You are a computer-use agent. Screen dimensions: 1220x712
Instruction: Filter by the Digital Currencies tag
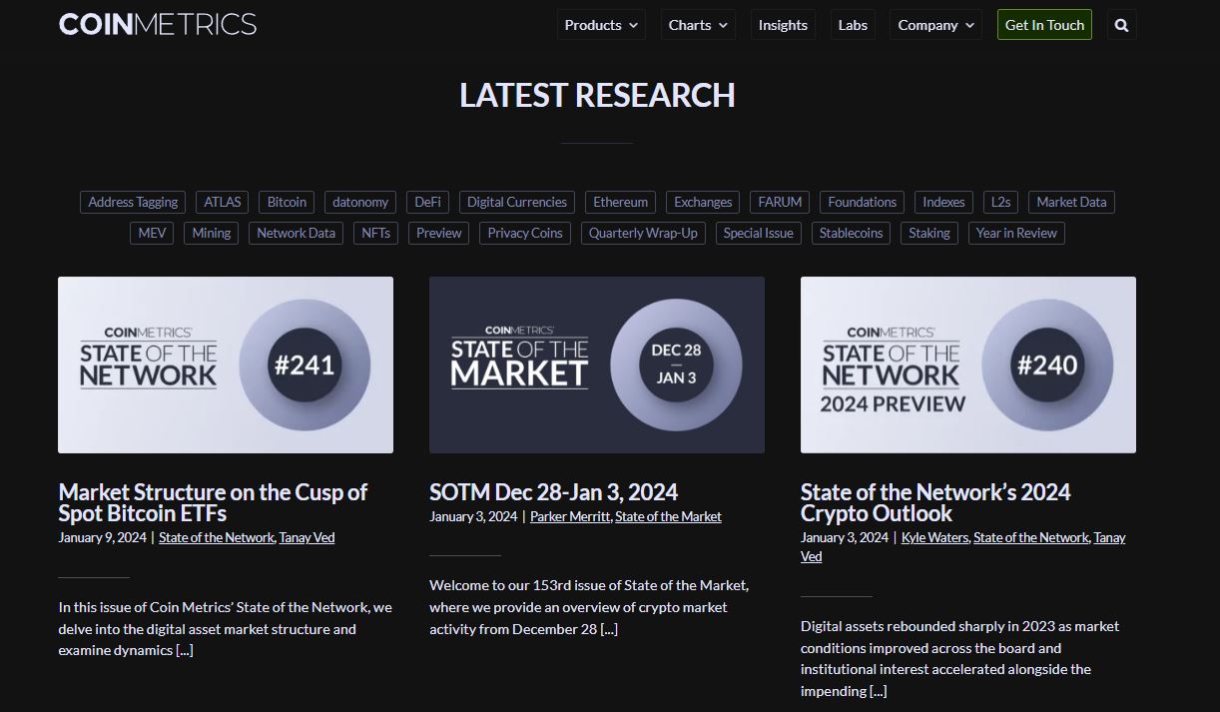pos(517,202)
